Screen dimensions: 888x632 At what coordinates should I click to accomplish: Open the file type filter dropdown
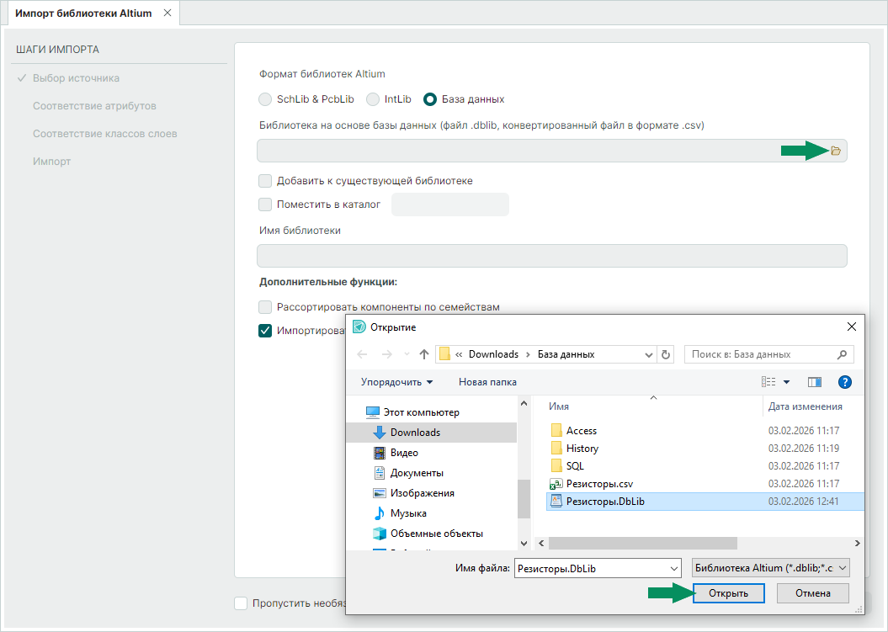[770, 569]
